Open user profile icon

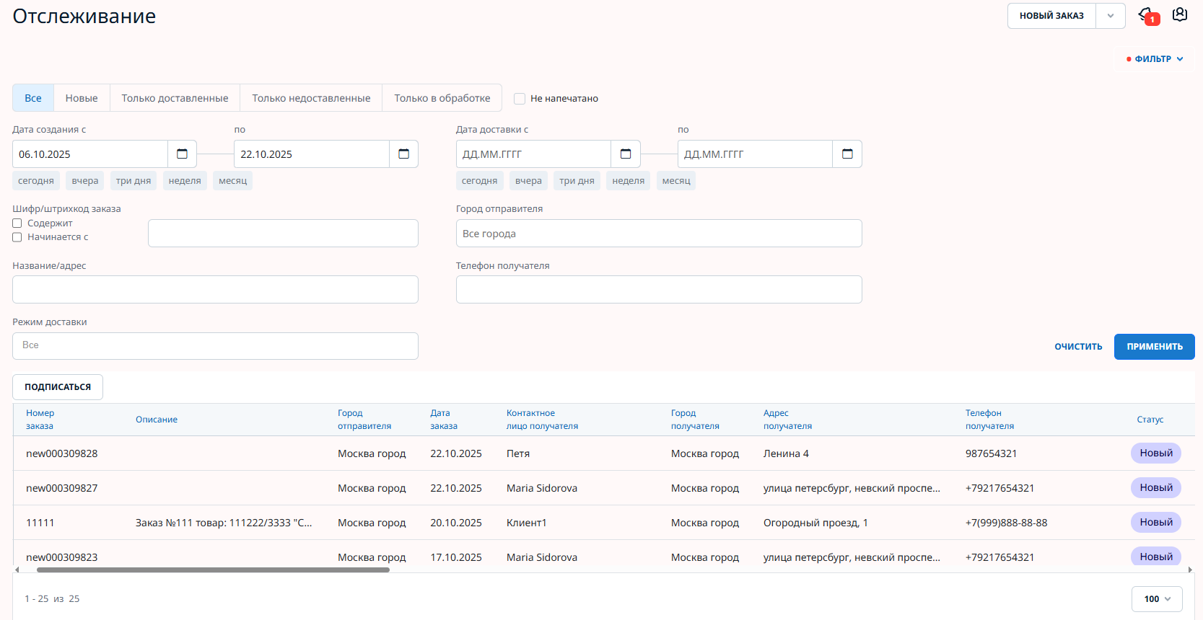tap(1180, 15)
